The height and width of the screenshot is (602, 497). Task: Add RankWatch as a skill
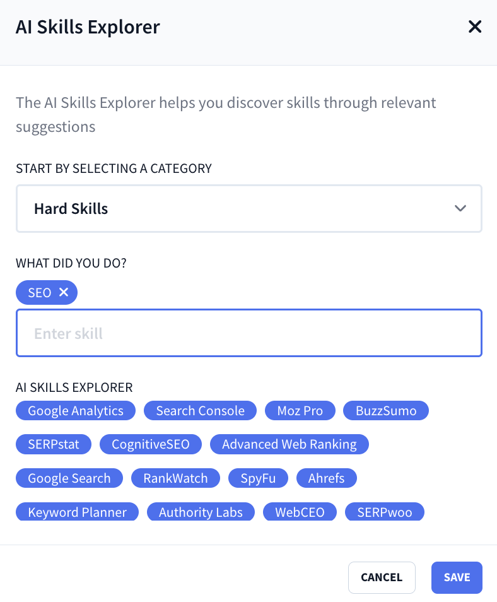click(175, 478)
